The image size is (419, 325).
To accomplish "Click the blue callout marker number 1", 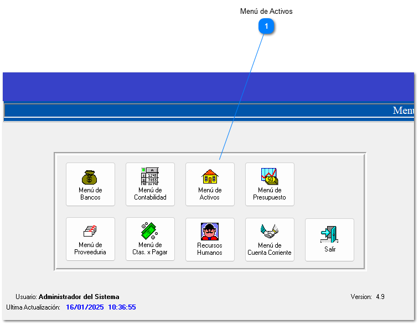I will [x=267, y=27].
